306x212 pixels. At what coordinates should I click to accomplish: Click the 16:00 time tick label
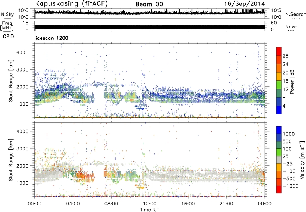(188, 204)
